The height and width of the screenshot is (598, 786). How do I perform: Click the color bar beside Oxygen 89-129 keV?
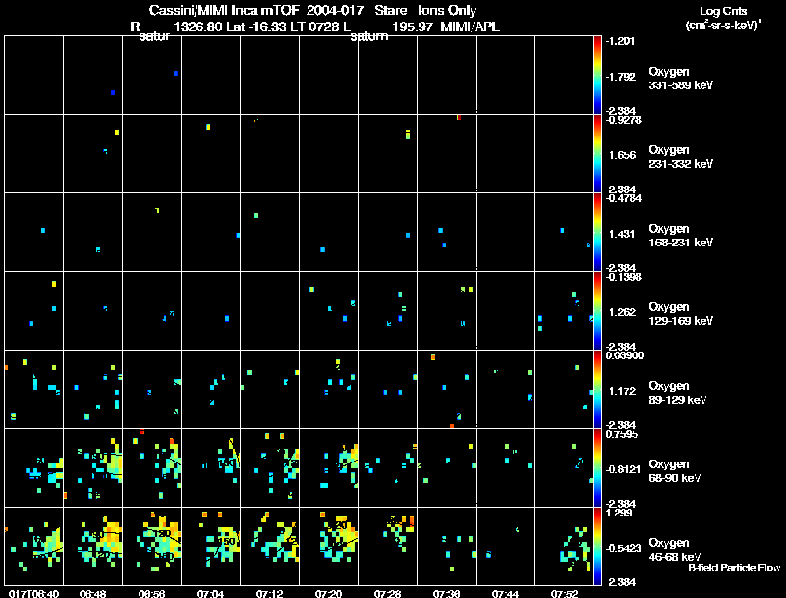point(597,390)
